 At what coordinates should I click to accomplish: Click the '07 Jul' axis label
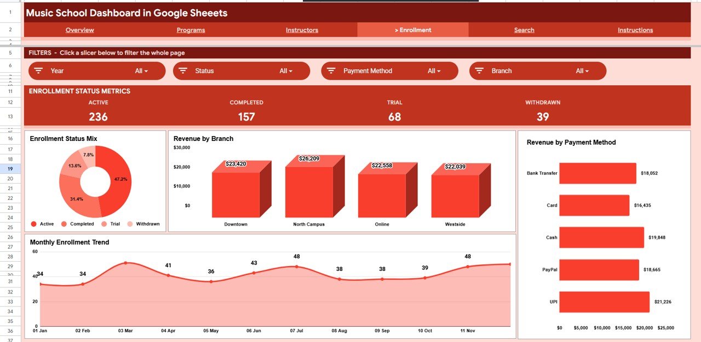(x=296, y=331)
